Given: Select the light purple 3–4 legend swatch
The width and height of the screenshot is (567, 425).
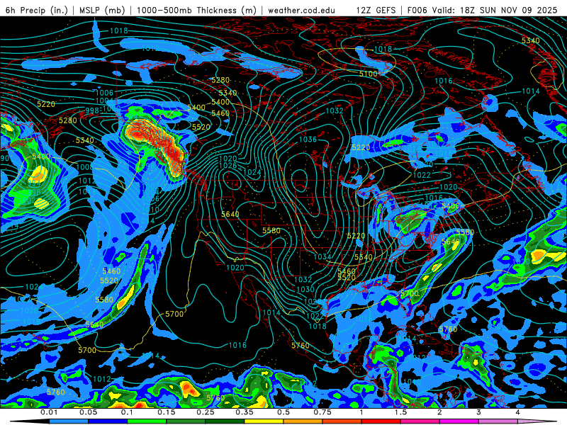Looking at the screenshot, I should coord(498,421).
